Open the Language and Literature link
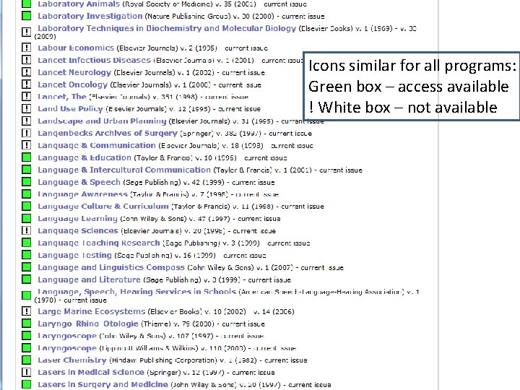Screen dimensions: 520x390 90,279
